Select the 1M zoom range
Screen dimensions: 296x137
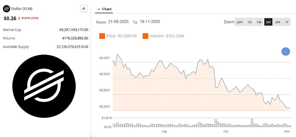(259, 22)
